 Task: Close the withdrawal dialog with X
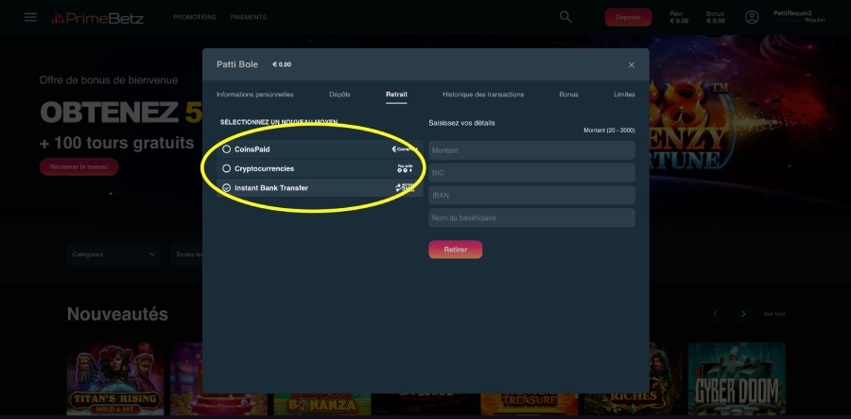[x=632, y=65]
